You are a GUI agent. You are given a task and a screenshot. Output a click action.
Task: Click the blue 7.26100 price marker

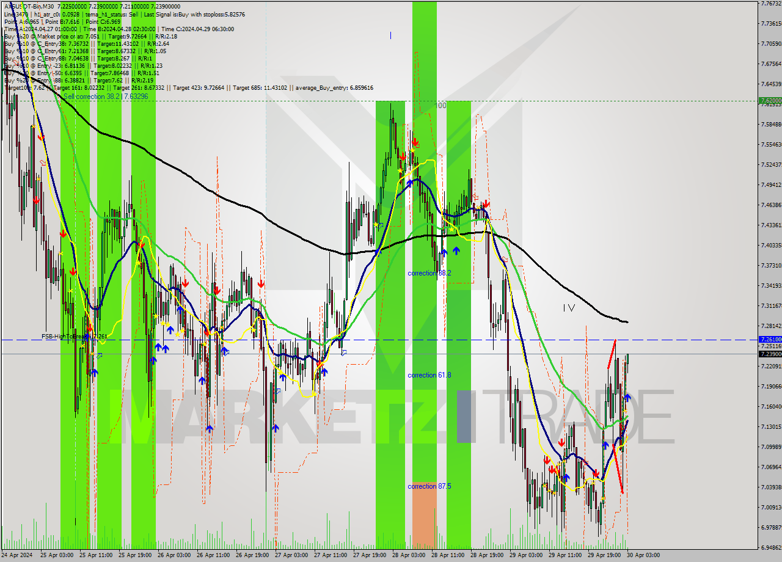point(770,339)
